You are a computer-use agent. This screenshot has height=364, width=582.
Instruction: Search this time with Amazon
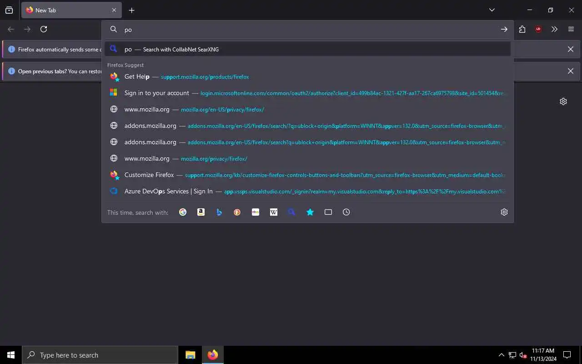(x=201, y=212)
